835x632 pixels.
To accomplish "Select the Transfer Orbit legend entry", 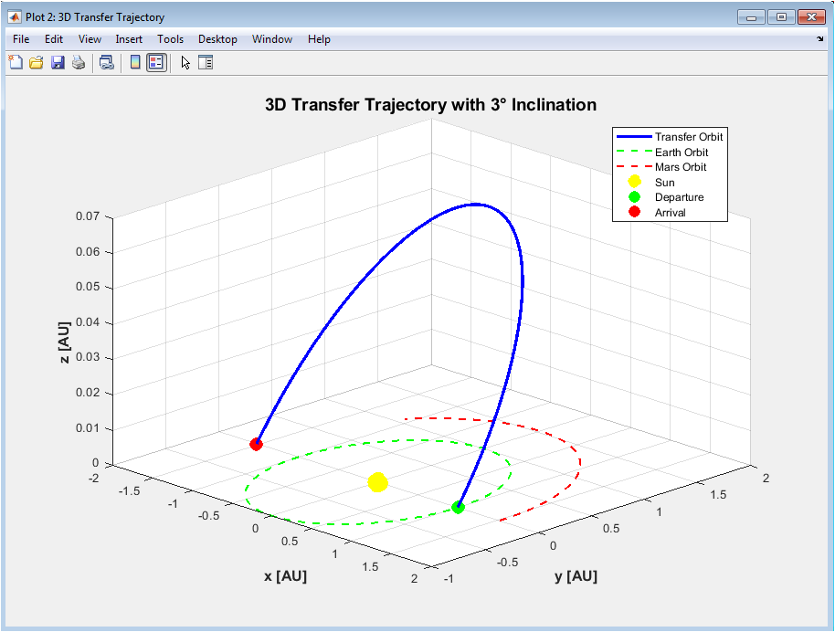I will point(670,137).
